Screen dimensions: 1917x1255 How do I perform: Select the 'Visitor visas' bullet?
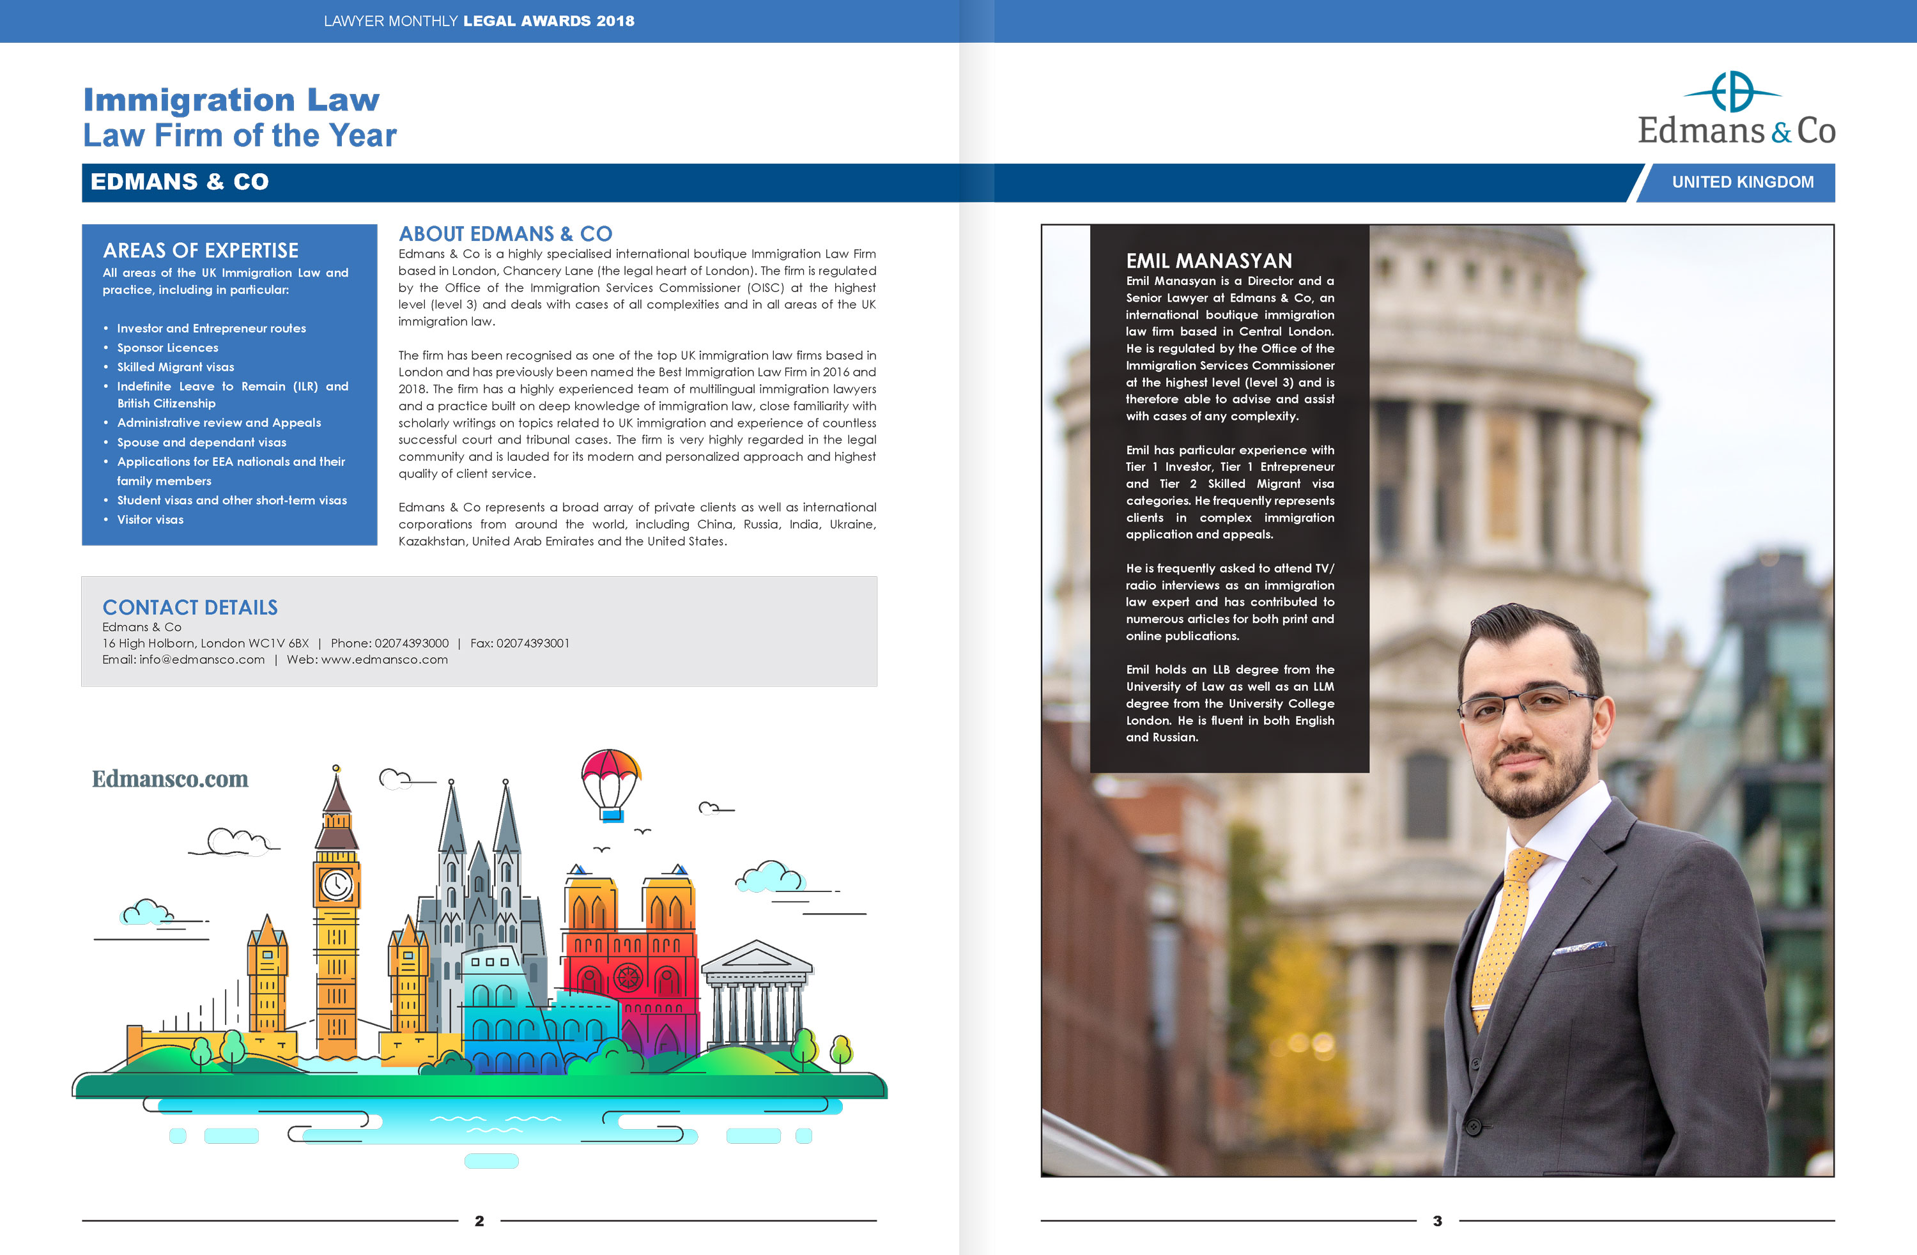(151, 520)
